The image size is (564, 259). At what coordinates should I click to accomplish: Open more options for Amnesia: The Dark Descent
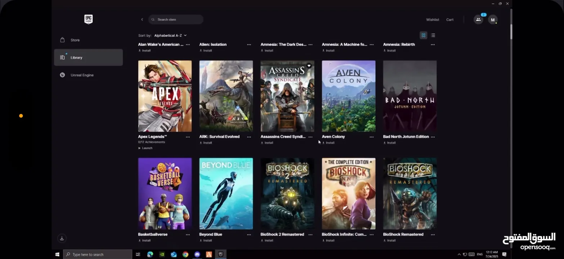[x=310, y=45]
